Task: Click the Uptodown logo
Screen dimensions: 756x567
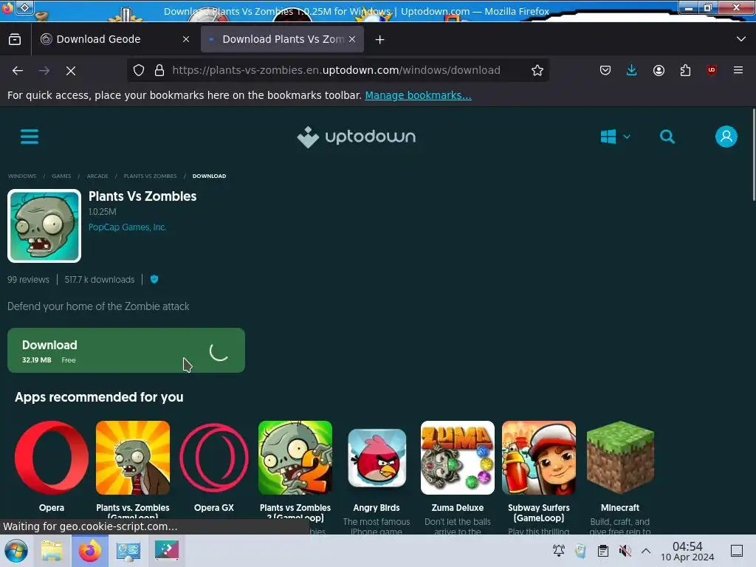Action: click(x=357, y=137)
